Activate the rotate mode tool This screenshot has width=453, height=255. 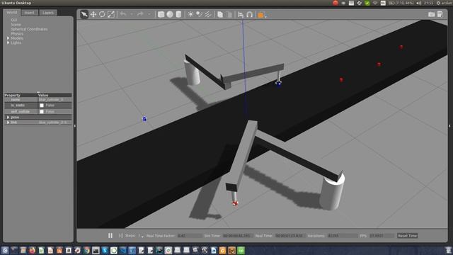[x=102, y=14]
